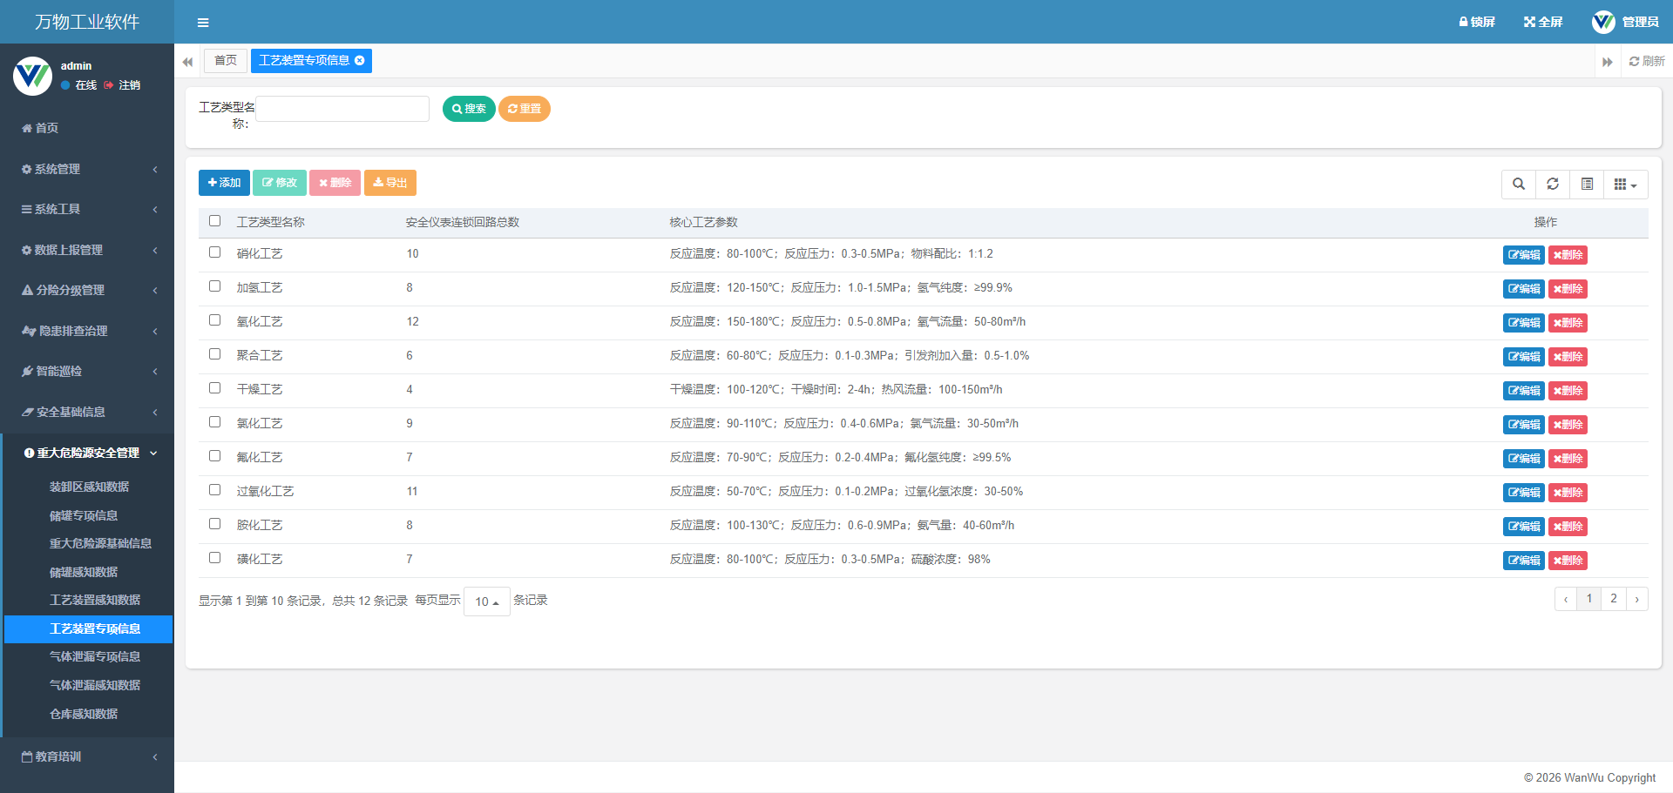
Task: Open the columns dropdown in table toolbar
Action: (1625, 184)
